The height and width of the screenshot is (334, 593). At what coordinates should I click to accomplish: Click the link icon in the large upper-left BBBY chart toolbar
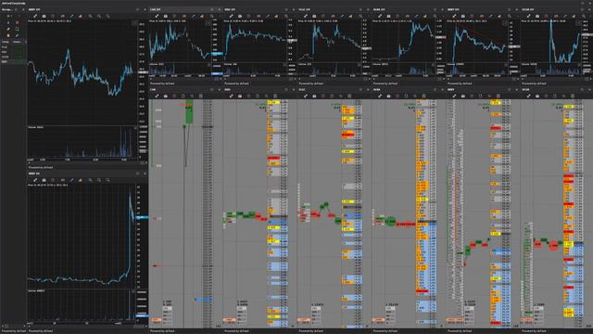(35, 17)
